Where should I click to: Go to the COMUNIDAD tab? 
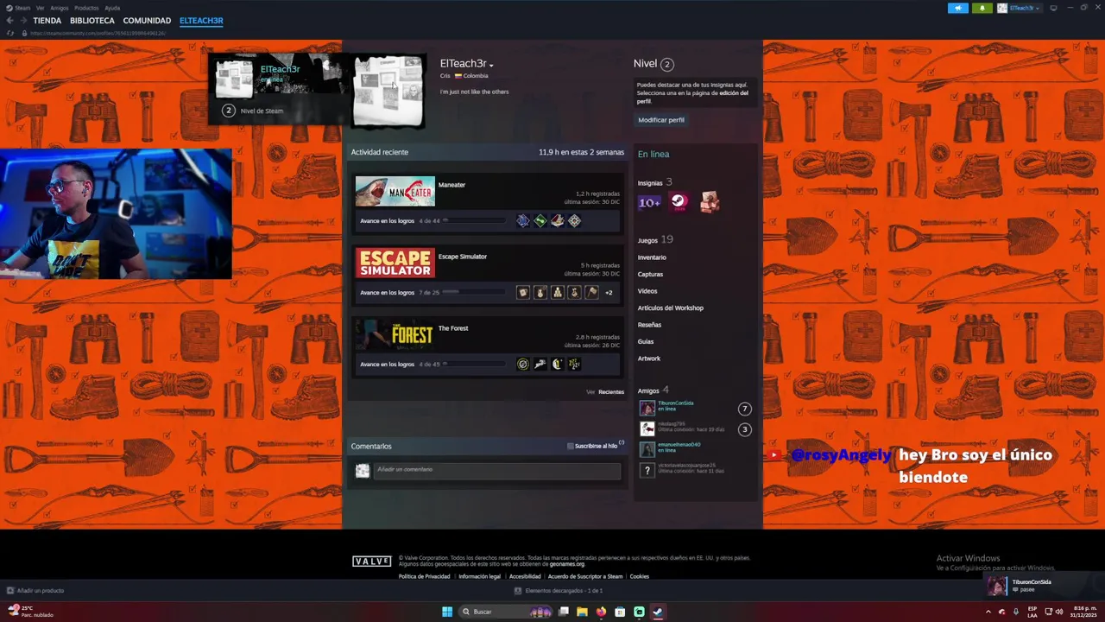(147, 21)
